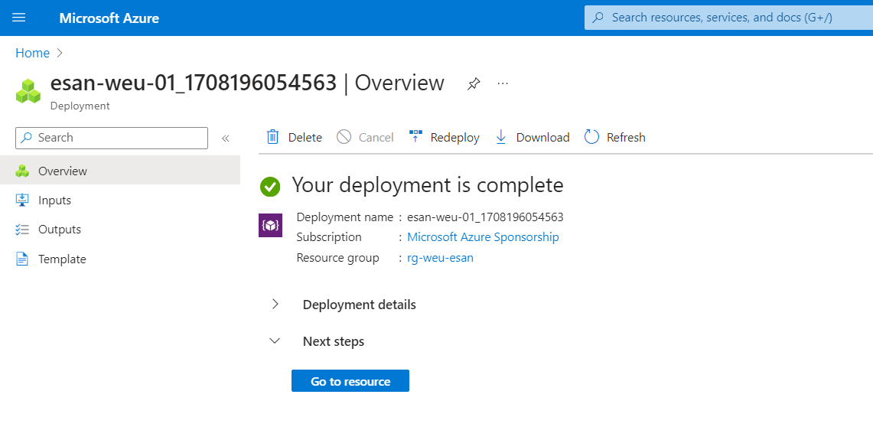Collapse the left navigation pane
The image size is (873, 427).
click(x=226, y=138)
